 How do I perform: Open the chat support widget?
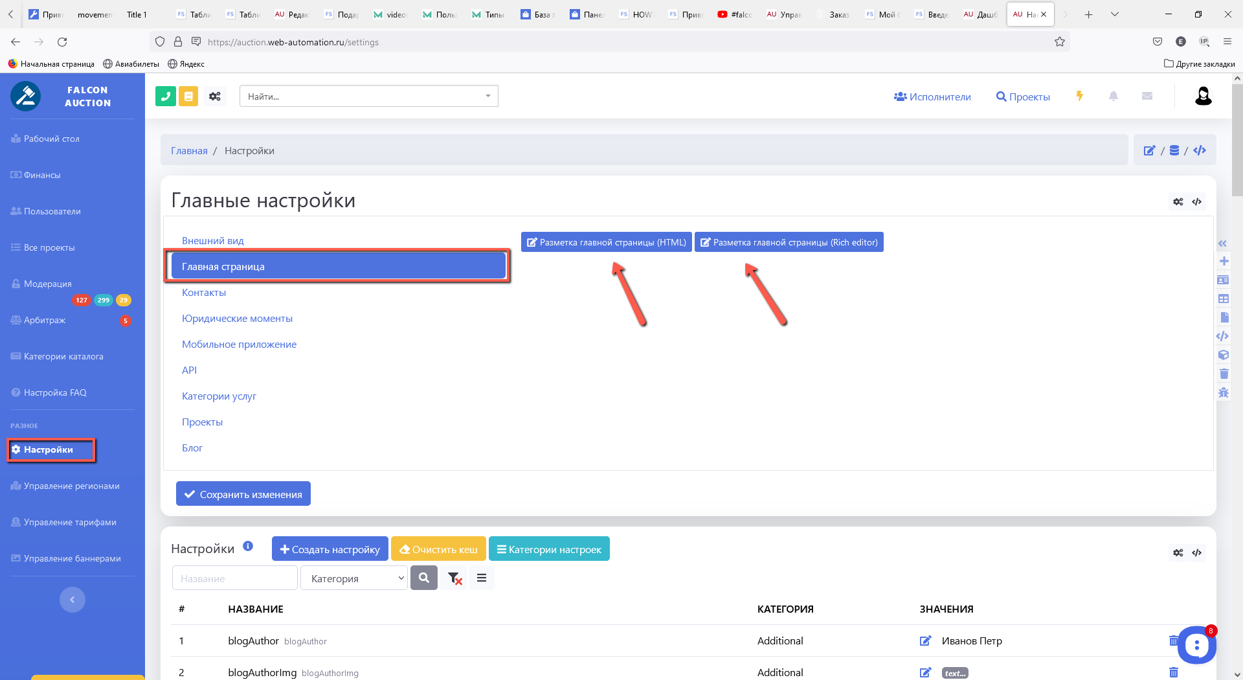[x=1196, y=644]
